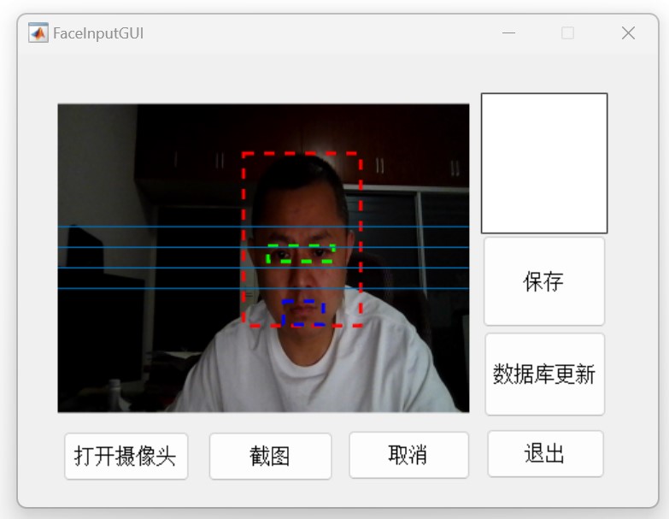Image resolution: width=669 pixels, height=519 pixels.
Task: Update the database via 数据库更新
Action: (545, 375)
